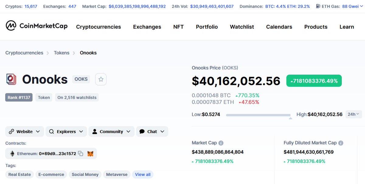Click Fully Diluted value $481,944,630,661,769

(309, 152)
